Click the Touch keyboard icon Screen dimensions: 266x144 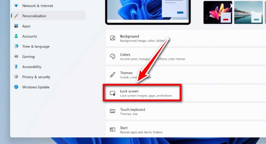(x=112, y=111)
